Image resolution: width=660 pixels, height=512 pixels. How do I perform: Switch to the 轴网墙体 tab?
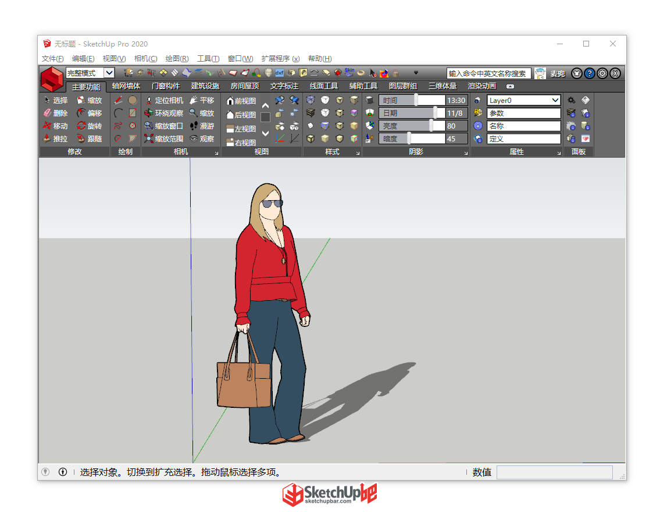point(126,86)
